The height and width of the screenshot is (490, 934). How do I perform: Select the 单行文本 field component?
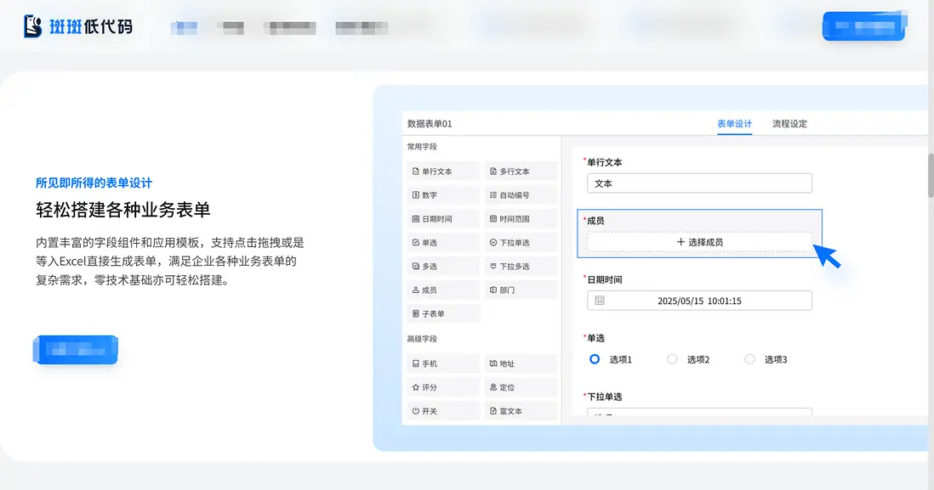(443, 170)
